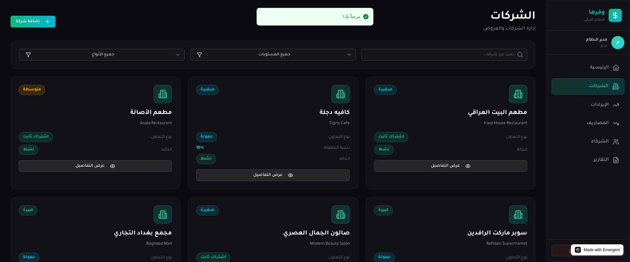Screen dimensions: 630x262
Task: Click the dollar sign logo icon
Action: tap(615, 15)
